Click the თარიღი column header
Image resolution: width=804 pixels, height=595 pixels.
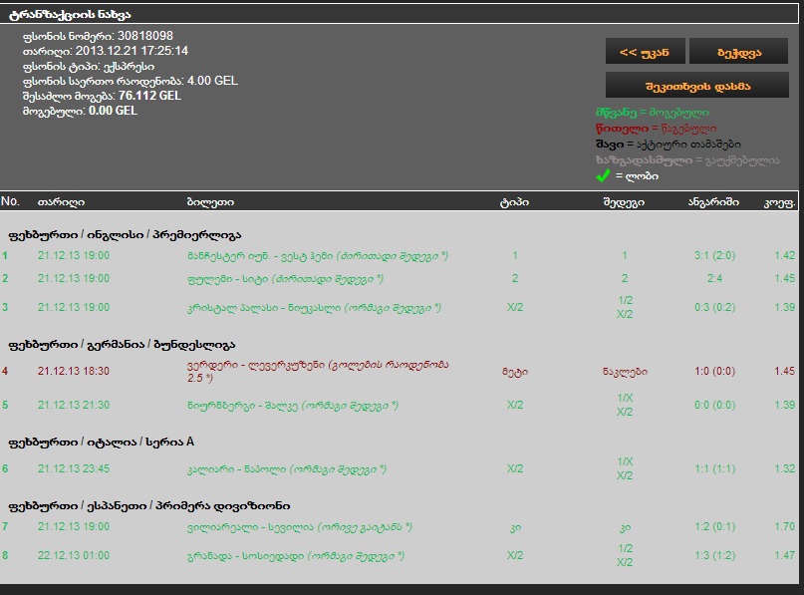pyautogui.click(x=61, y=202)
